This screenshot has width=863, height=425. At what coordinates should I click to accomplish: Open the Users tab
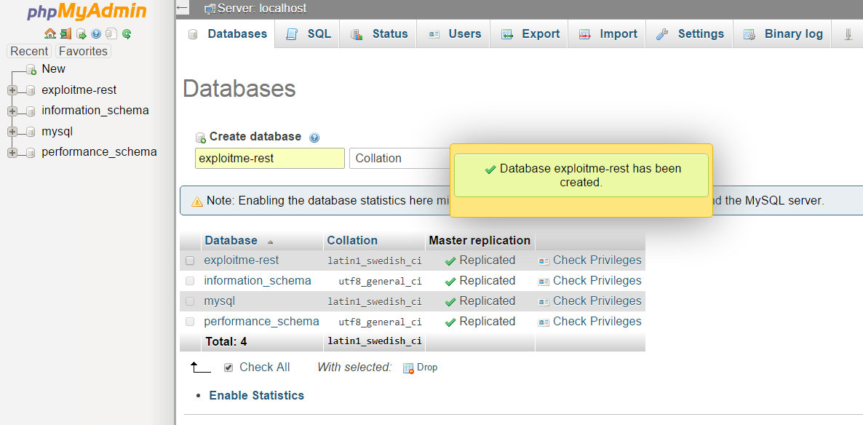454,33
